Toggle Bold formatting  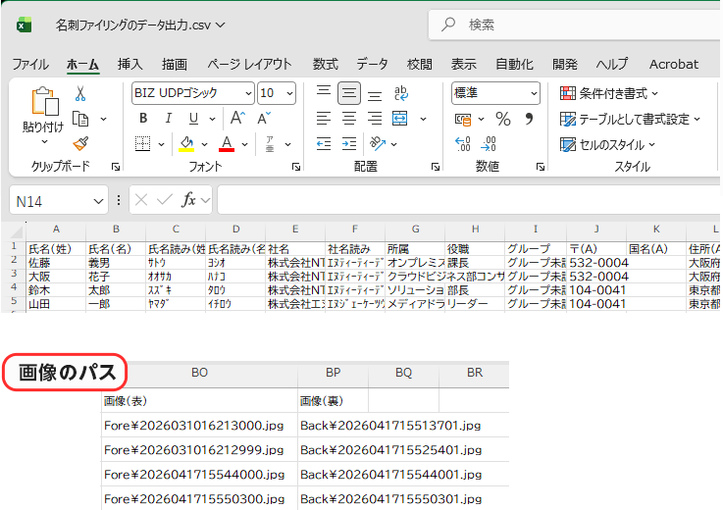142,119
